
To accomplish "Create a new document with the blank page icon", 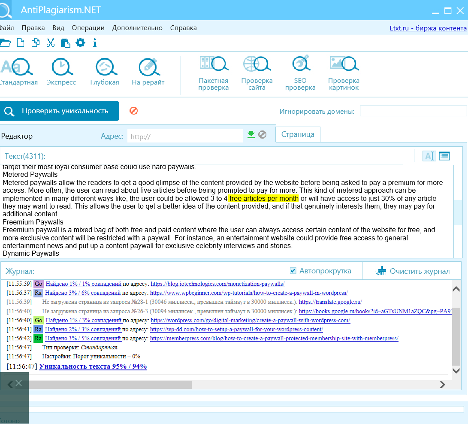I will pos(21,42).
